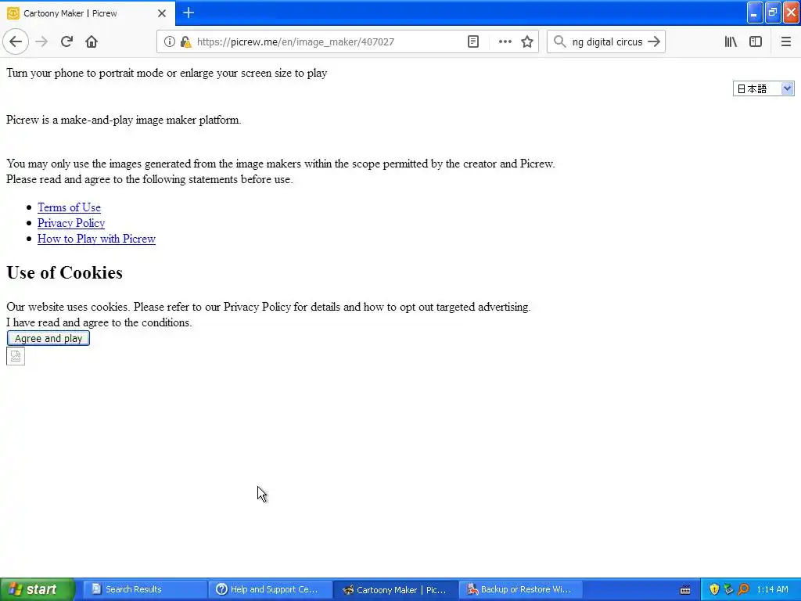The height and width of the screenshot is (601, 801).
Task: Submit search with arrow button
Action: tap(654, 41)
